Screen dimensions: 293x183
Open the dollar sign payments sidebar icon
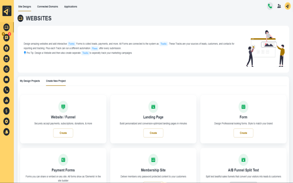click(x=6, y=111)
